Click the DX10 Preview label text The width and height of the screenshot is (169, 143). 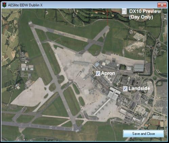(x=145, y=11)
